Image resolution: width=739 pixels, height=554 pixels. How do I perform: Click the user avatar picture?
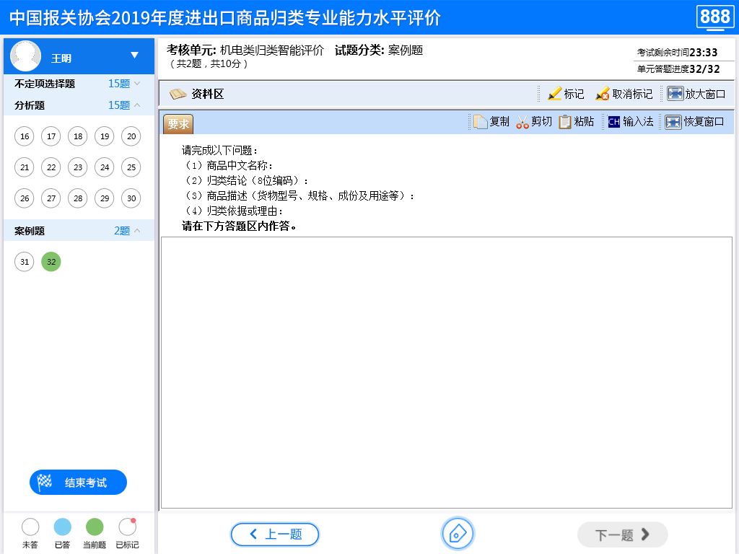pyautogui.click(x=25, y=56)
